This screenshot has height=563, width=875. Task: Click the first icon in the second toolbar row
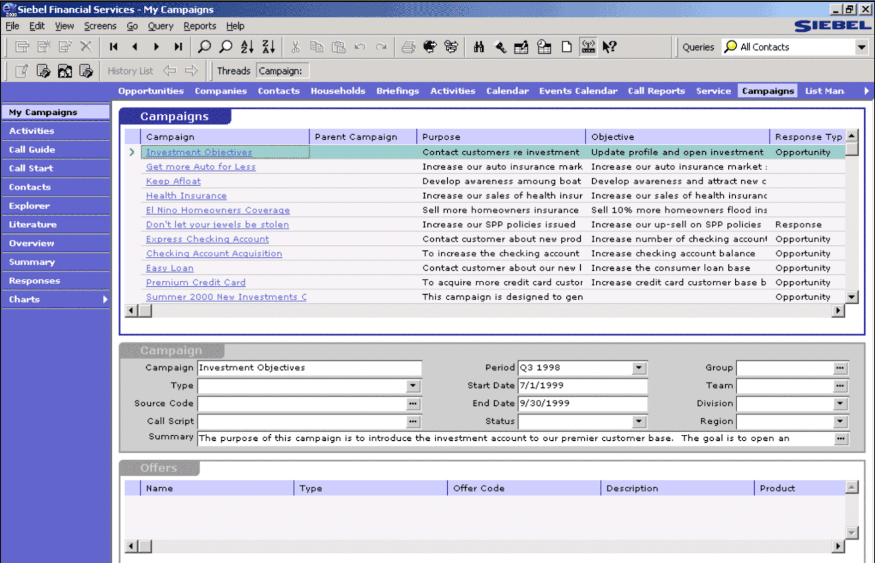(22, 71)
